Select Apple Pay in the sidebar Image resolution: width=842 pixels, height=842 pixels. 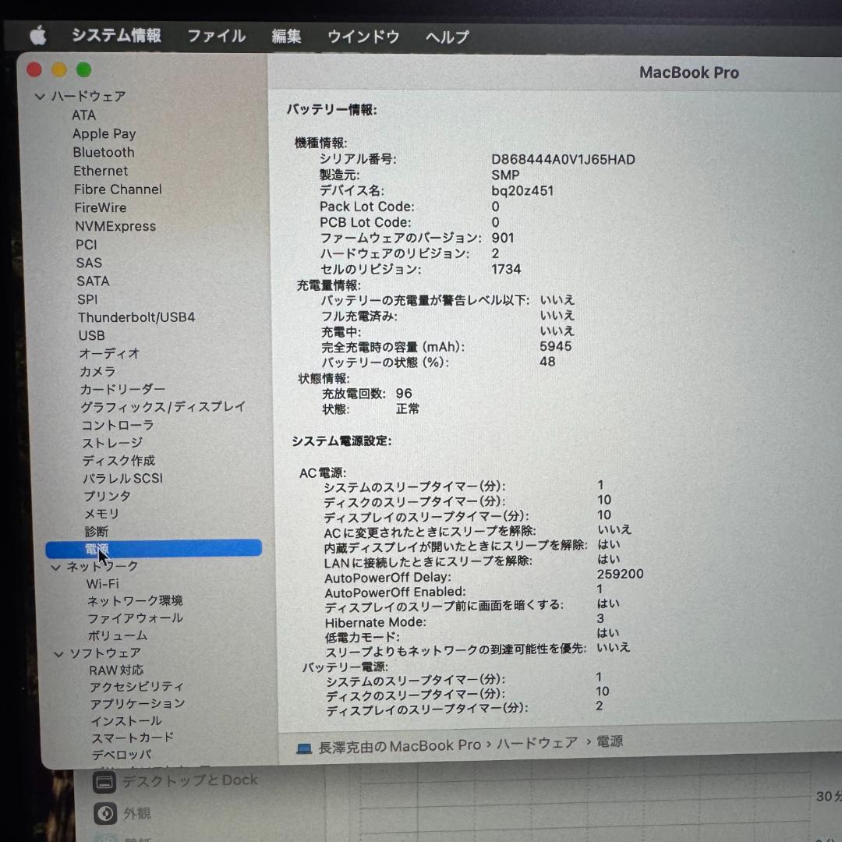pos(104,133)
